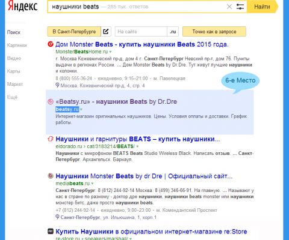Open Купить Наушники re:Store result title
Image resolution: width=289 pixels, height=240 pixels.
(151, 232)
